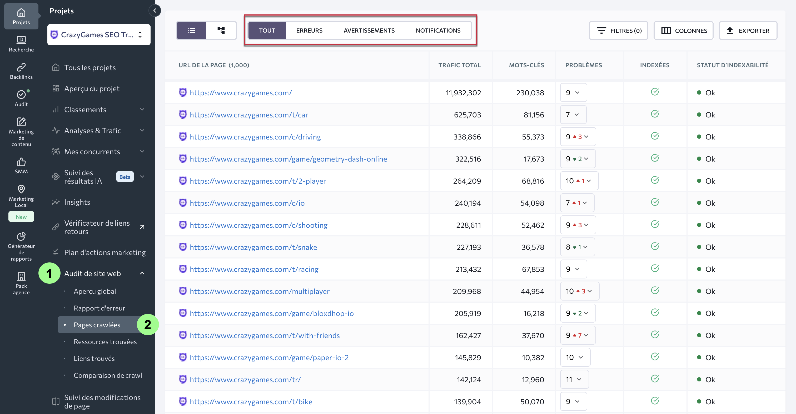This screenshot has width=796, height=414.
Task: Open Marketing Local pin icon
Action: (x=21, y=189)
